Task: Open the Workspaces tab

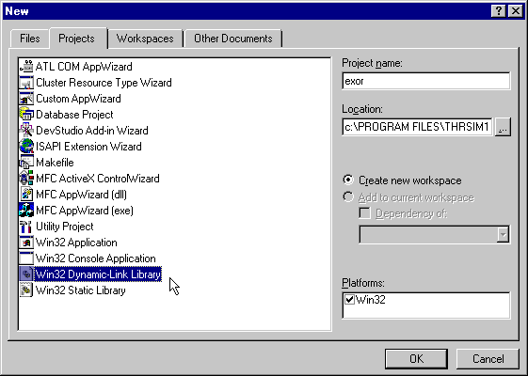Action: click(145, 39)
